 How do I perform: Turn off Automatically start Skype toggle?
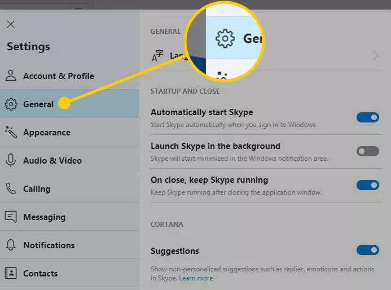(x=368, y=117)
